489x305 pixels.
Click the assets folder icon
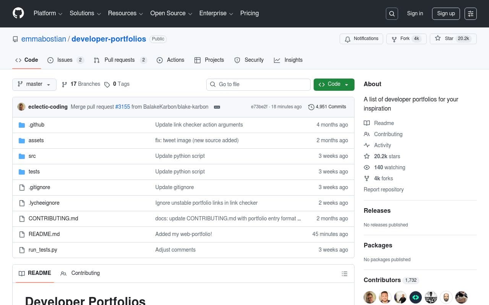[x=22, y=140]
